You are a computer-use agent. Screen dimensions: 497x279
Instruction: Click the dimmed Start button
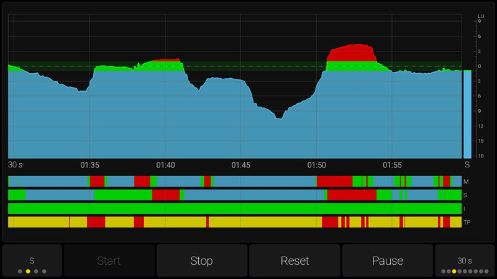tap(109, 260)
